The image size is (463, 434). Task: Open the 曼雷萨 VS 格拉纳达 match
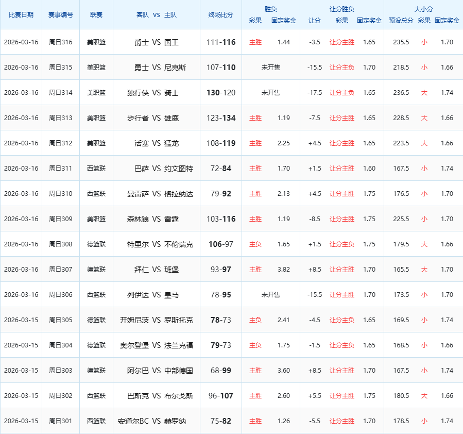(x=160, y=194)
